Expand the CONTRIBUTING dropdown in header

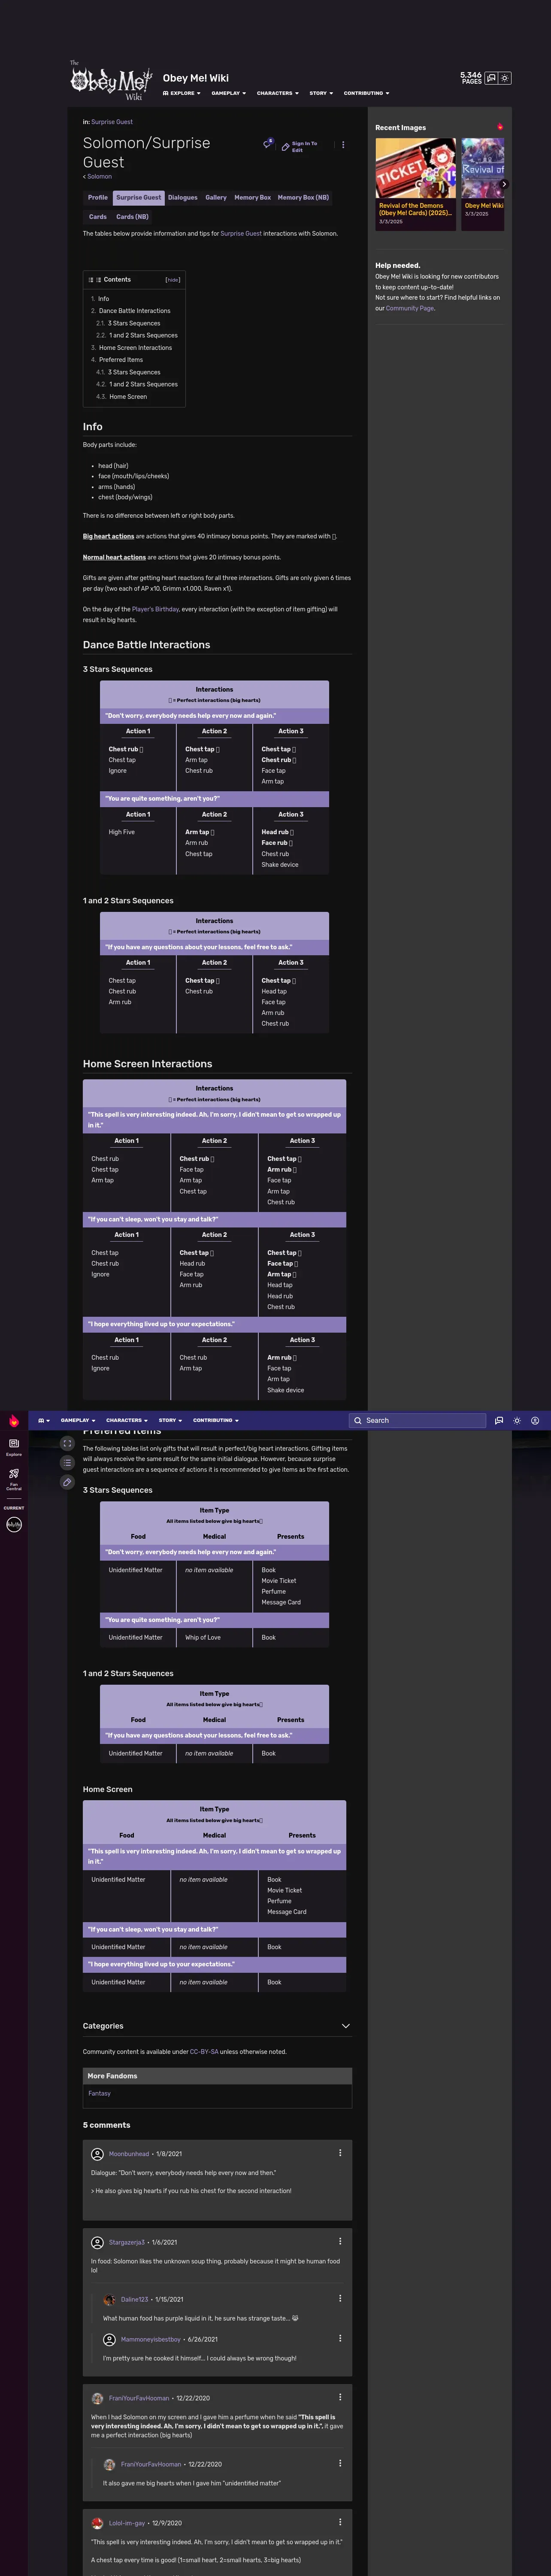[366, 93]
